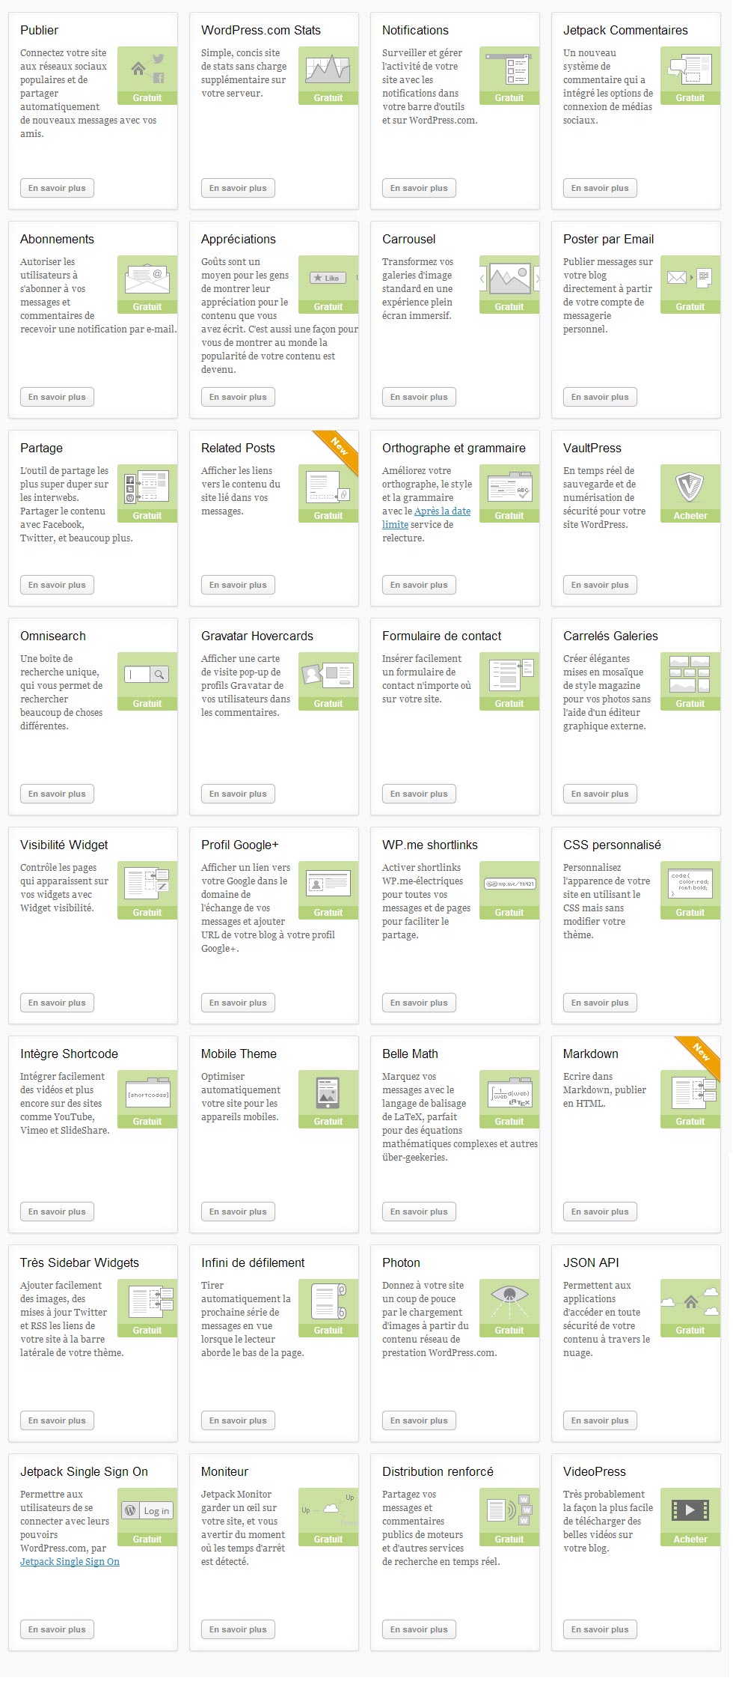Click En savoir plus under Notifications
The image size is (733, 1702).
point(419,188)
